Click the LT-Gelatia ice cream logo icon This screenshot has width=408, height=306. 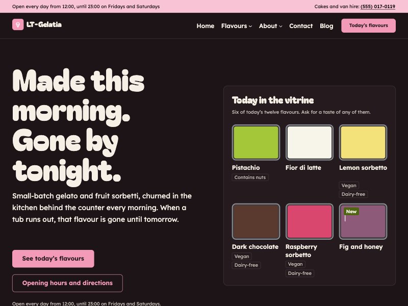tap(18, 24)
